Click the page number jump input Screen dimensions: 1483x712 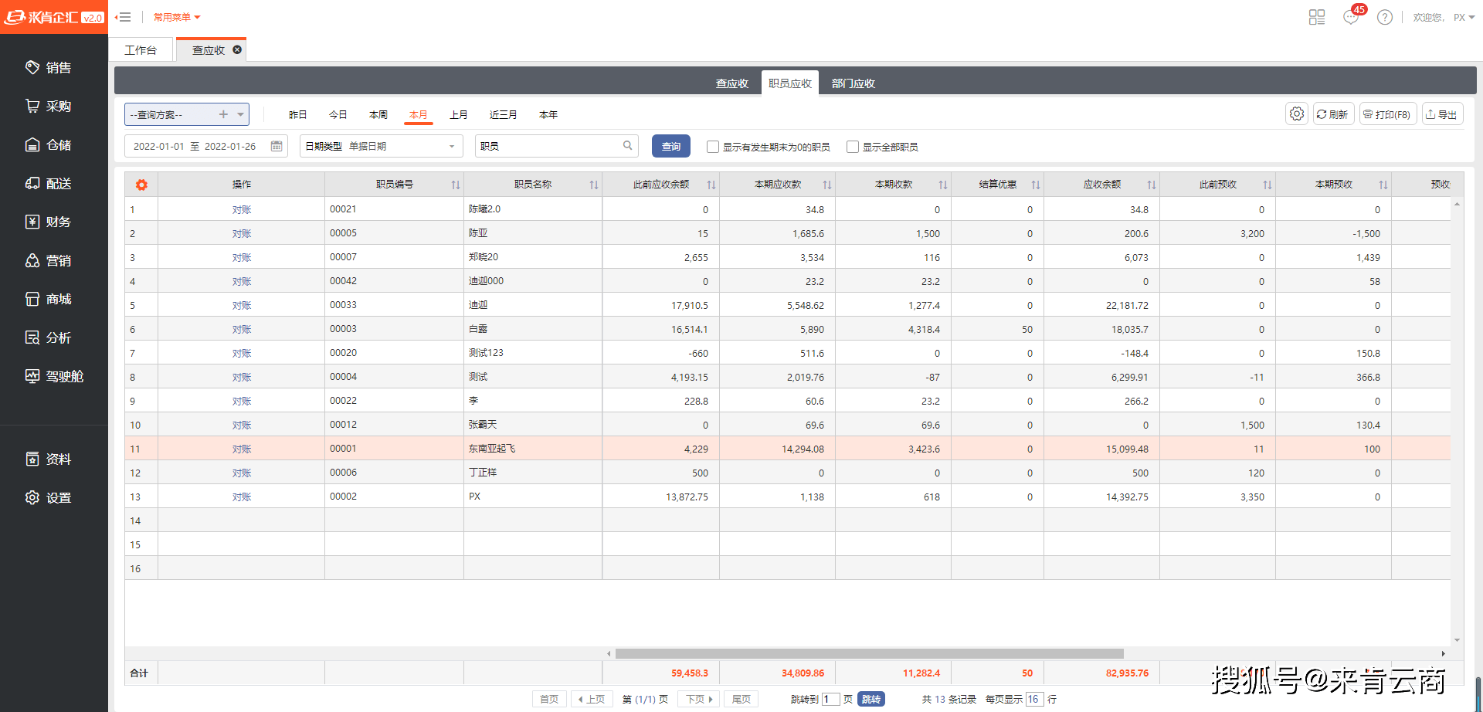pyautogui.click(x=831, y=699)
